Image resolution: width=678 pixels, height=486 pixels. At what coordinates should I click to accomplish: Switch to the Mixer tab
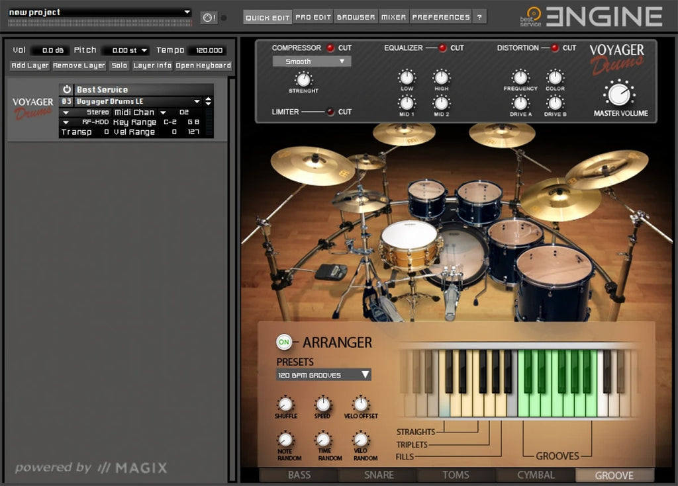click(393, 17)
